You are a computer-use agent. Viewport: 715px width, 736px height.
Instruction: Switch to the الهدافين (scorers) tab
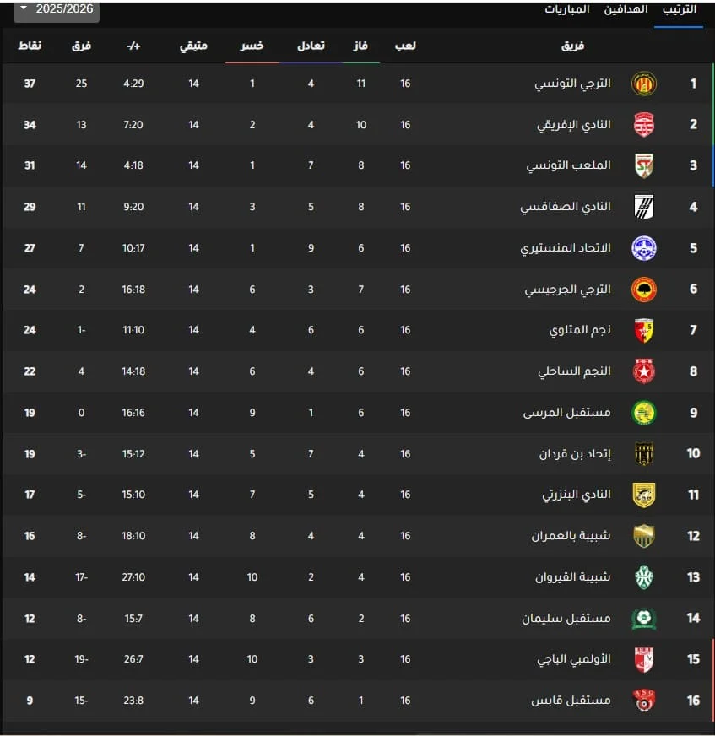click(x=626, y=9)
